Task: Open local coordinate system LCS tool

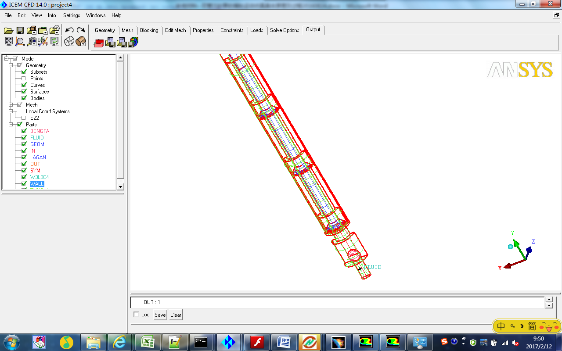Action: 43,42
